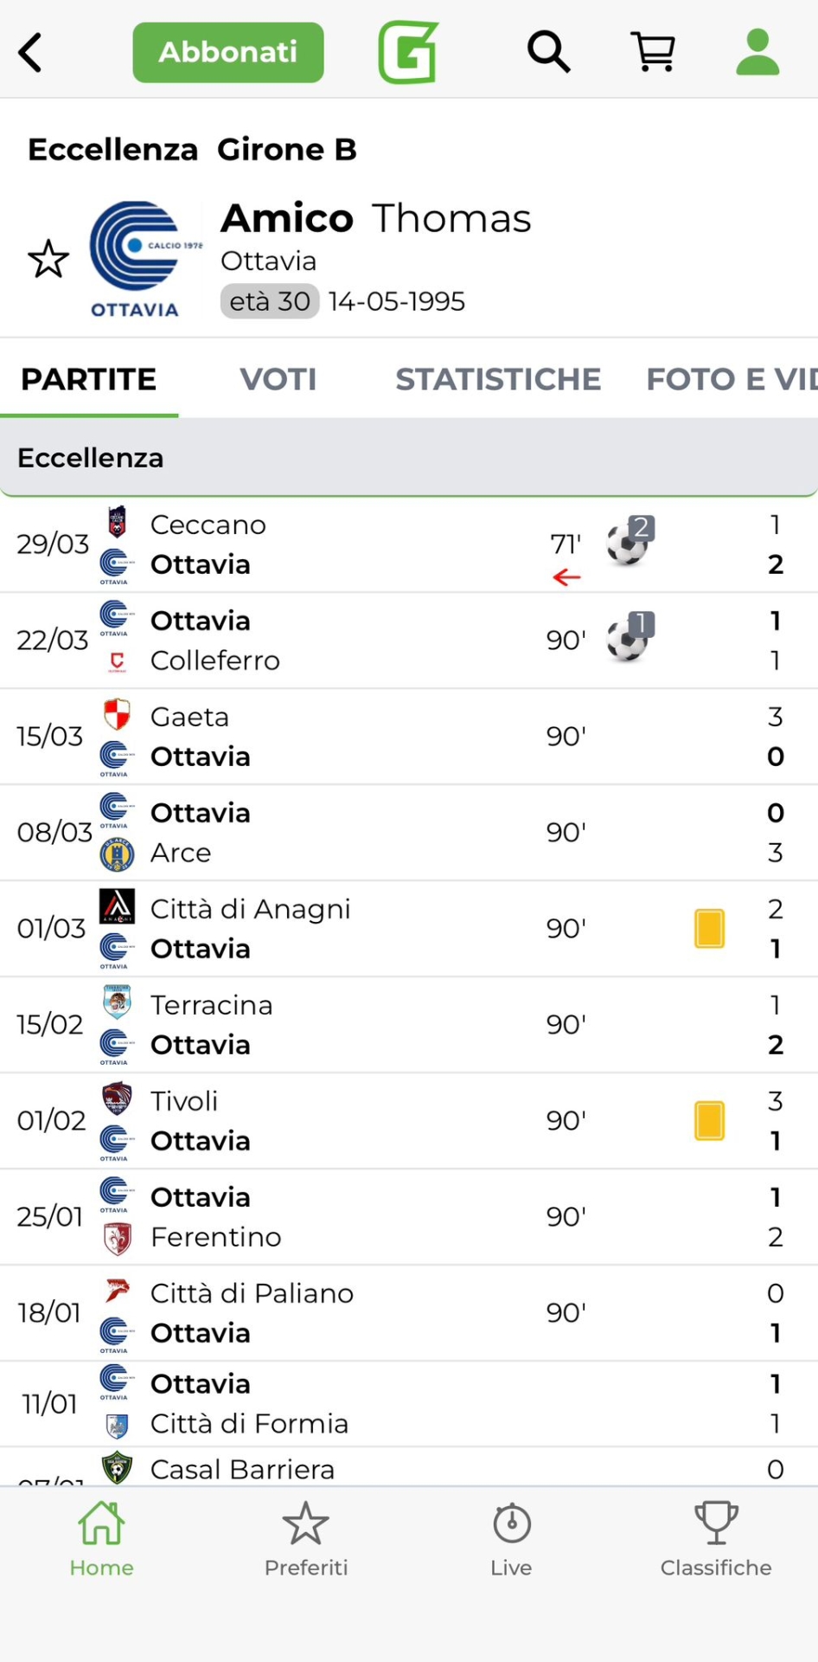
Task: Open the FOTO E VIDEO tab
Action: (x=731, y=379)
